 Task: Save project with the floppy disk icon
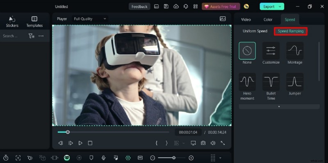click(x=166, y=7)
